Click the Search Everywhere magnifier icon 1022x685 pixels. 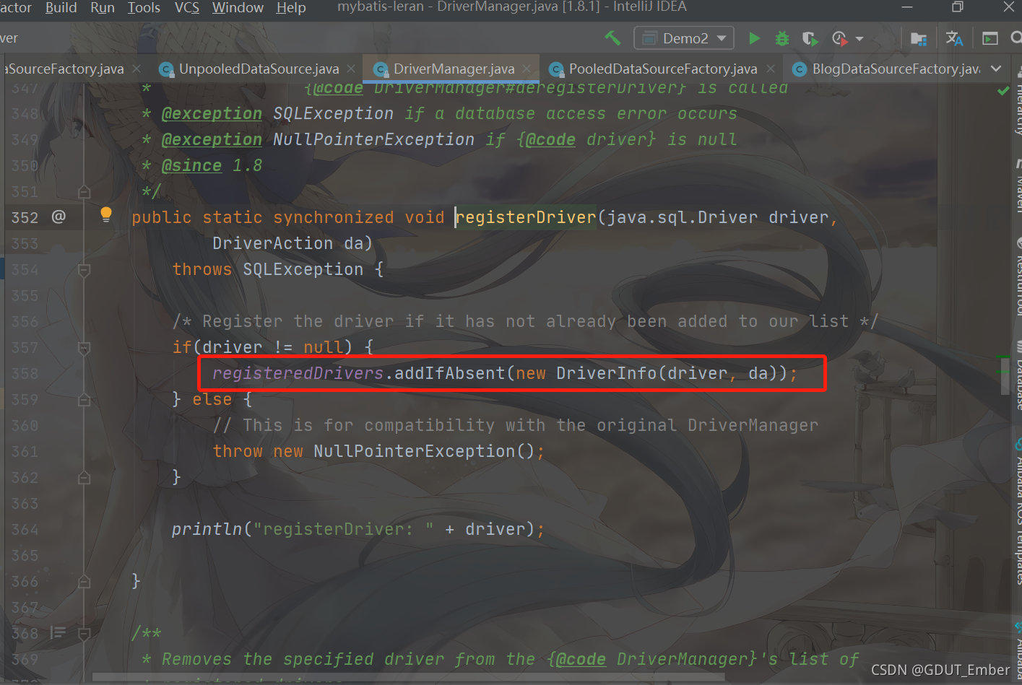(1016, 38)
